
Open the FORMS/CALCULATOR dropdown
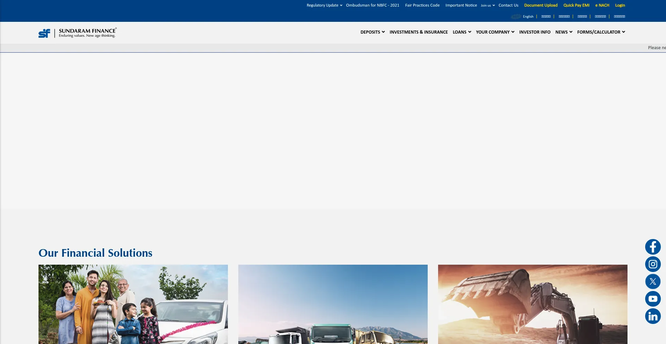point(601,32)
